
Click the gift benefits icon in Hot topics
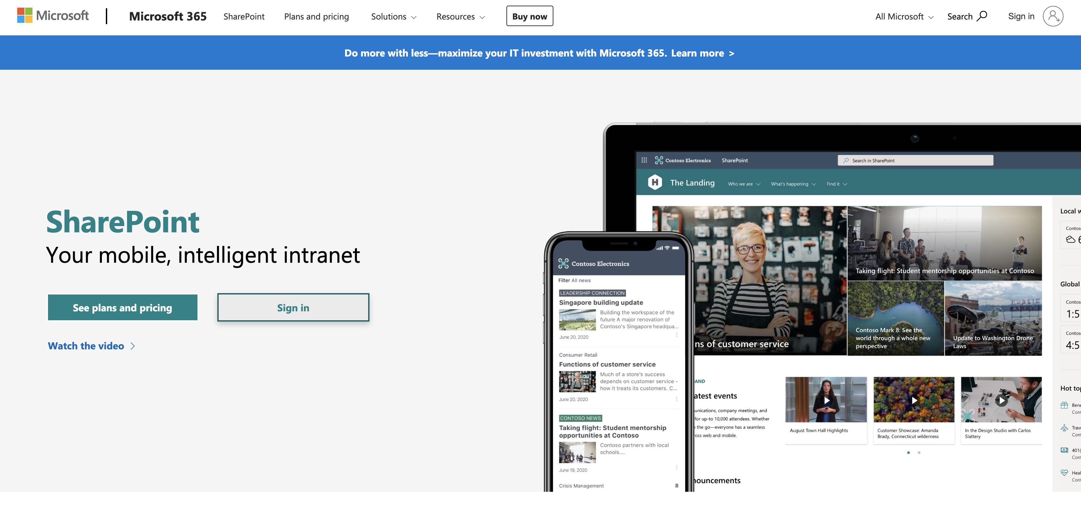(1064, 405)
